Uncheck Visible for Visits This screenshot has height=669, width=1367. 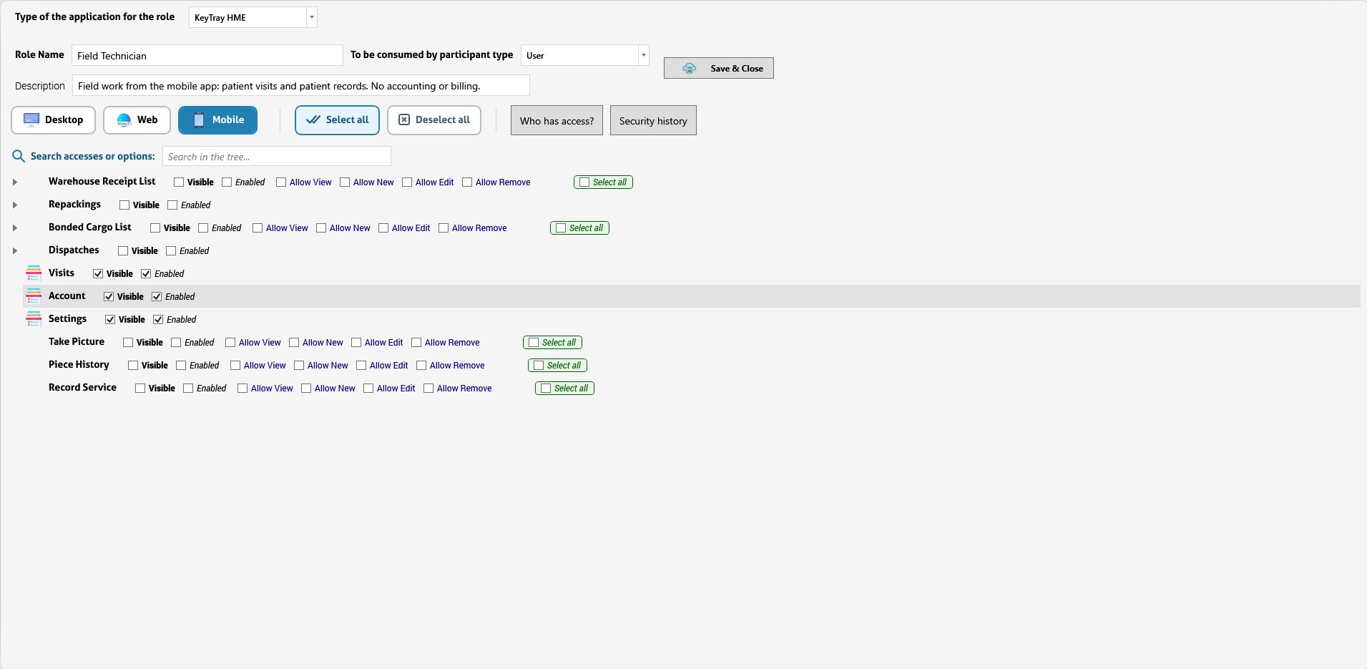(98, 274)
